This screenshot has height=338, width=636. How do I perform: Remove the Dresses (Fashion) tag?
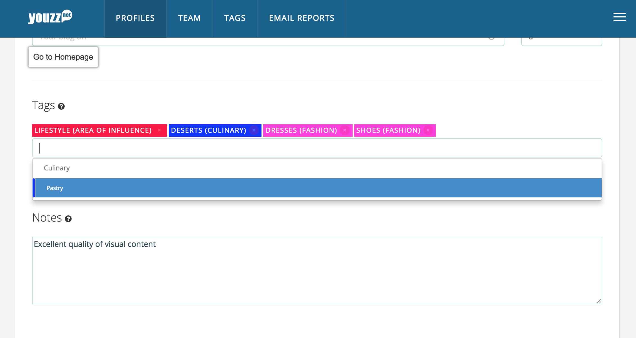tap(344, 130)
